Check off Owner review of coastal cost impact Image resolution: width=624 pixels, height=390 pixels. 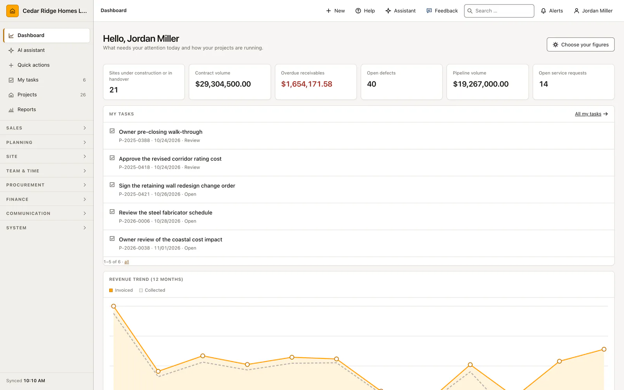coord(112,239)
